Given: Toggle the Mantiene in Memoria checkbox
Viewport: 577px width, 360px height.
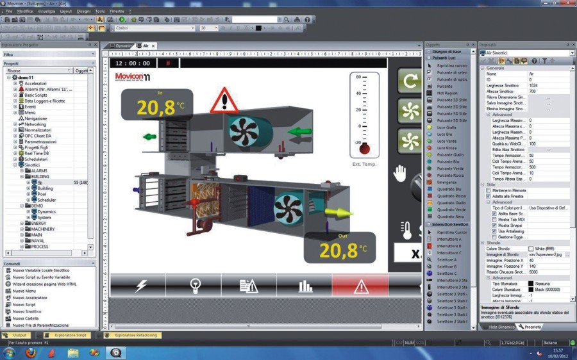Looking at the screenshot, I should [x=488, y=190].
